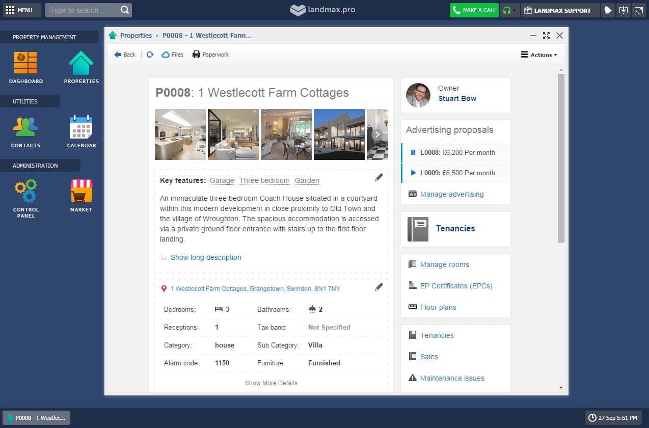Go to Properties breadcrumb
Viewport: 649px width, 428px height.
click(136, 36)
